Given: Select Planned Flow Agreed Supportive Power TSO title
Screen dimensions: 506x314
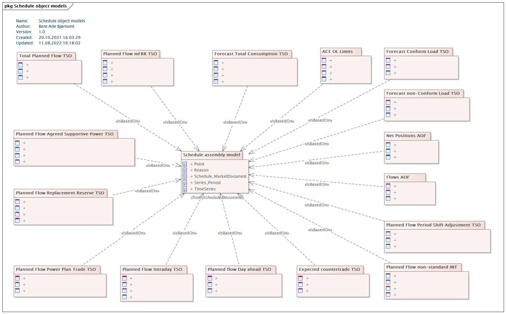Looking at the screenshot, I should (x=65, y=134).
